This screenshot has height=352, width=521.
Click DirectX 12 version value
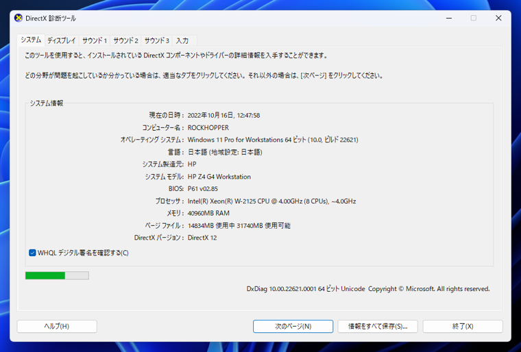[x=202, y=238]
